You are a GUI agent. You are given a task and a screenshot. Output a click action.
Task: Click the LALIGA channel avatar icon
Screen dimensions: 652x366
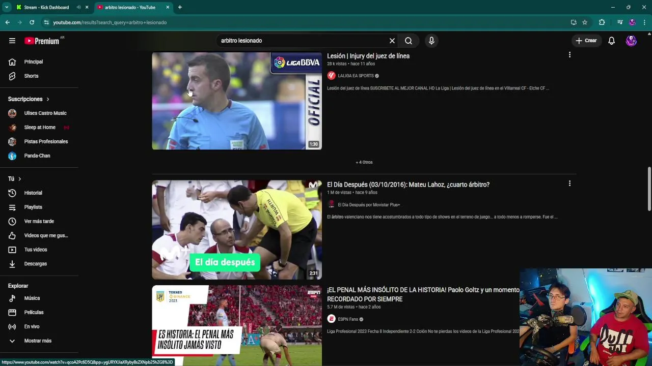[x=331, y=76]
